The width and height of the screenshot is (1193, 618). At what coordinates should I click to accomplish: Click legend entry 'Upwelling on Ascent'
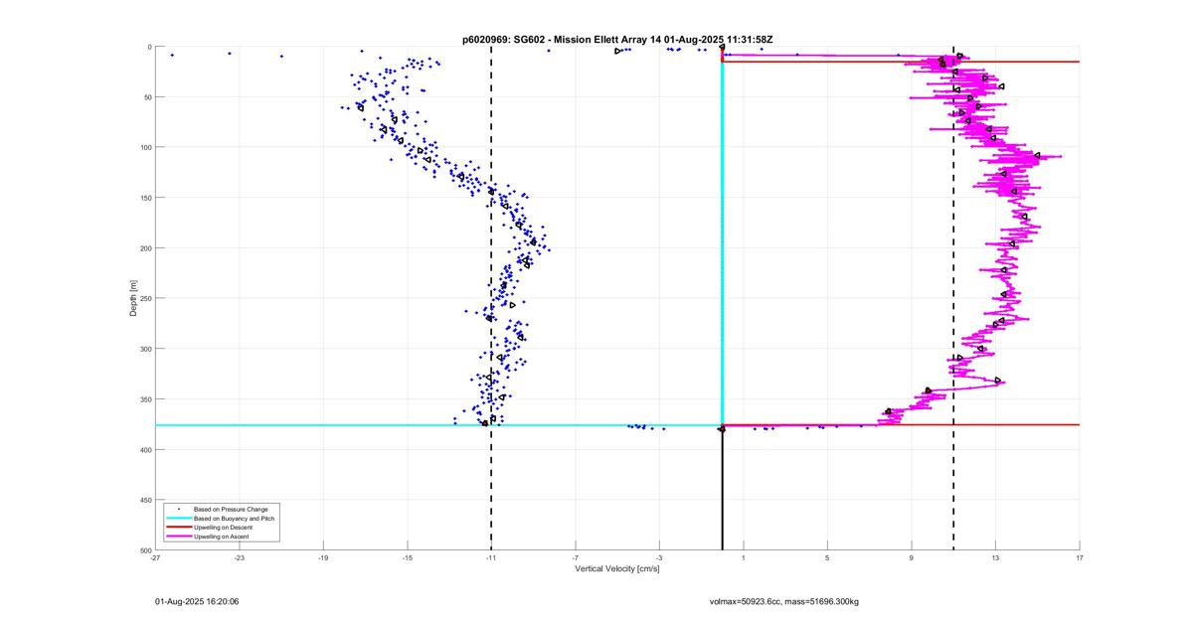[x=223, y=537]
